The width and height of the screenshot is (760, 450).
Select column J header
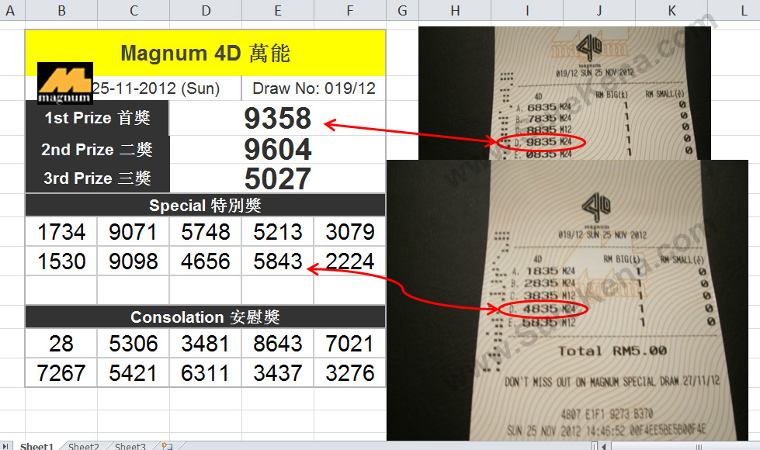pyautogui.click(x=599, y=10)
